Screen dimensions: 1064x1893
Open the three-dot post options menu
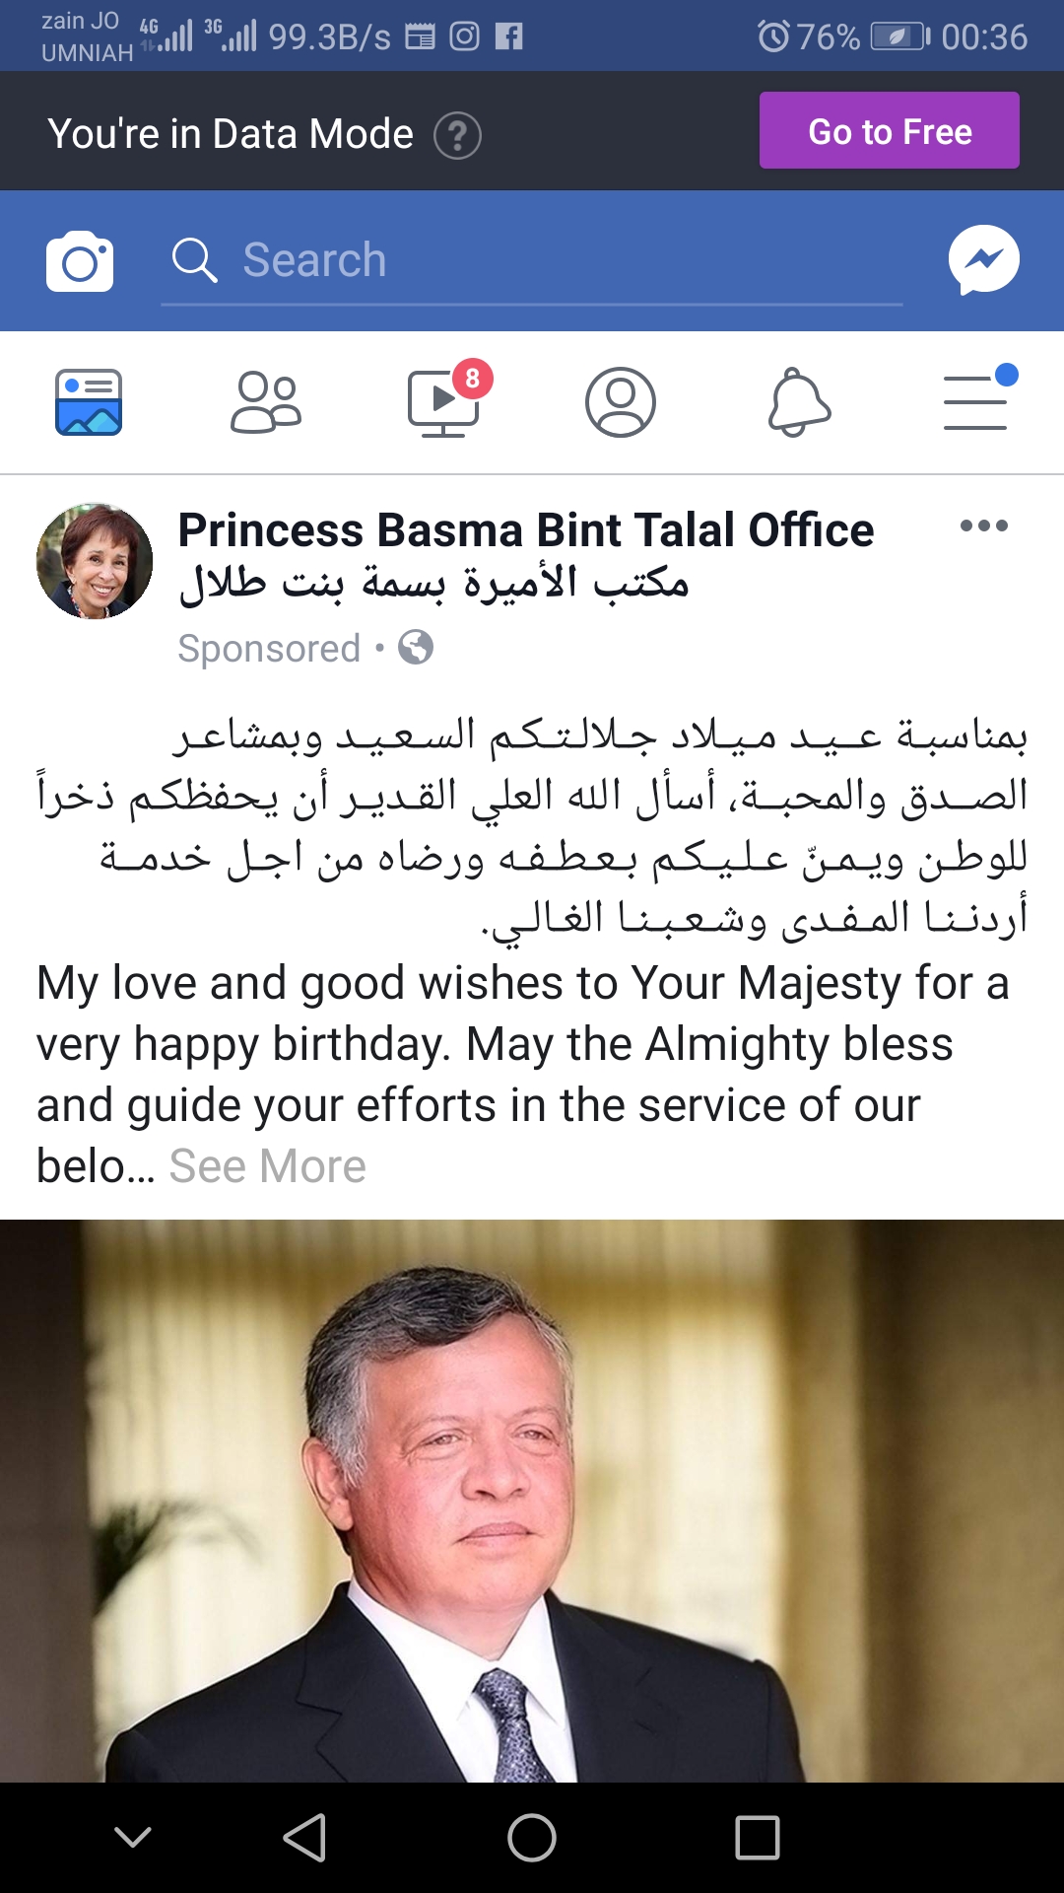(x=983, y=526)
